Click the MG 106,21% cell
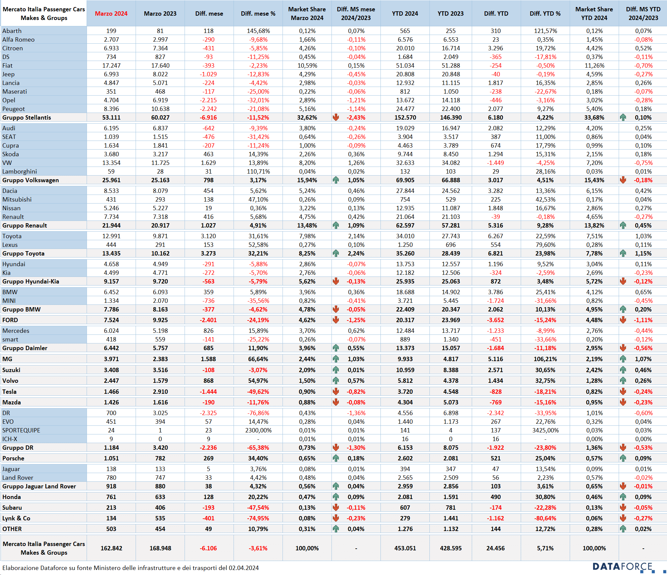 545,359
